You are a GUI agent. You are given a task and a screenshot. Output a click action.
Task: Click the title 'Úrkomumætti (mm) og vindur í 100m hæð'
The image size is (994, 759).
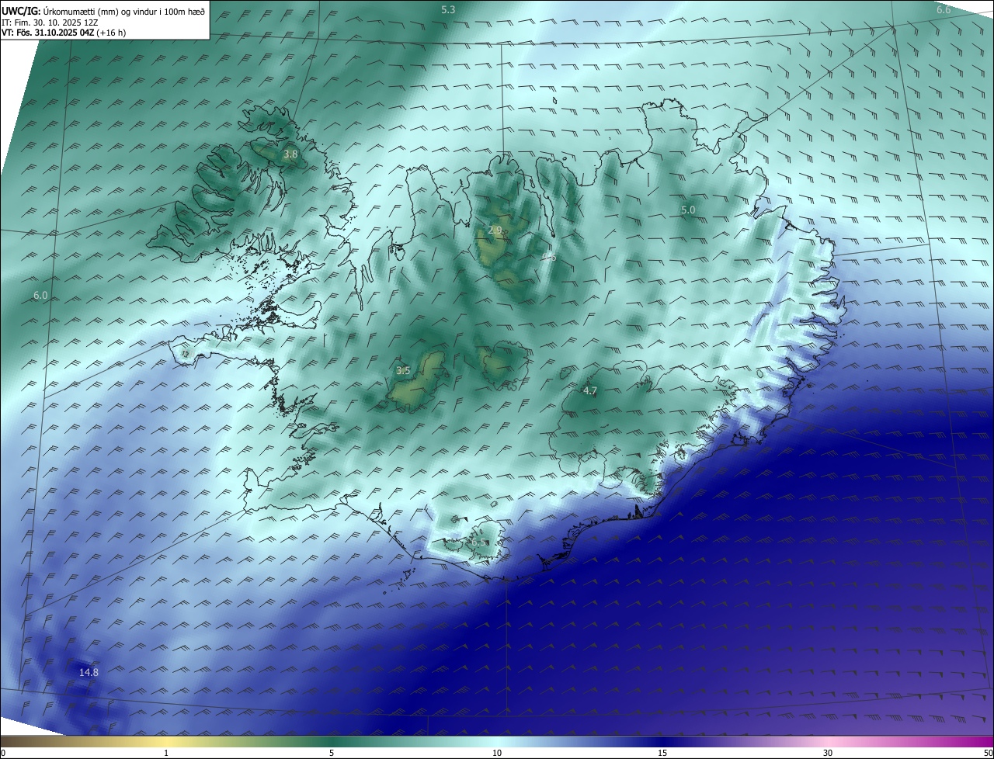(x=124, y=11)
